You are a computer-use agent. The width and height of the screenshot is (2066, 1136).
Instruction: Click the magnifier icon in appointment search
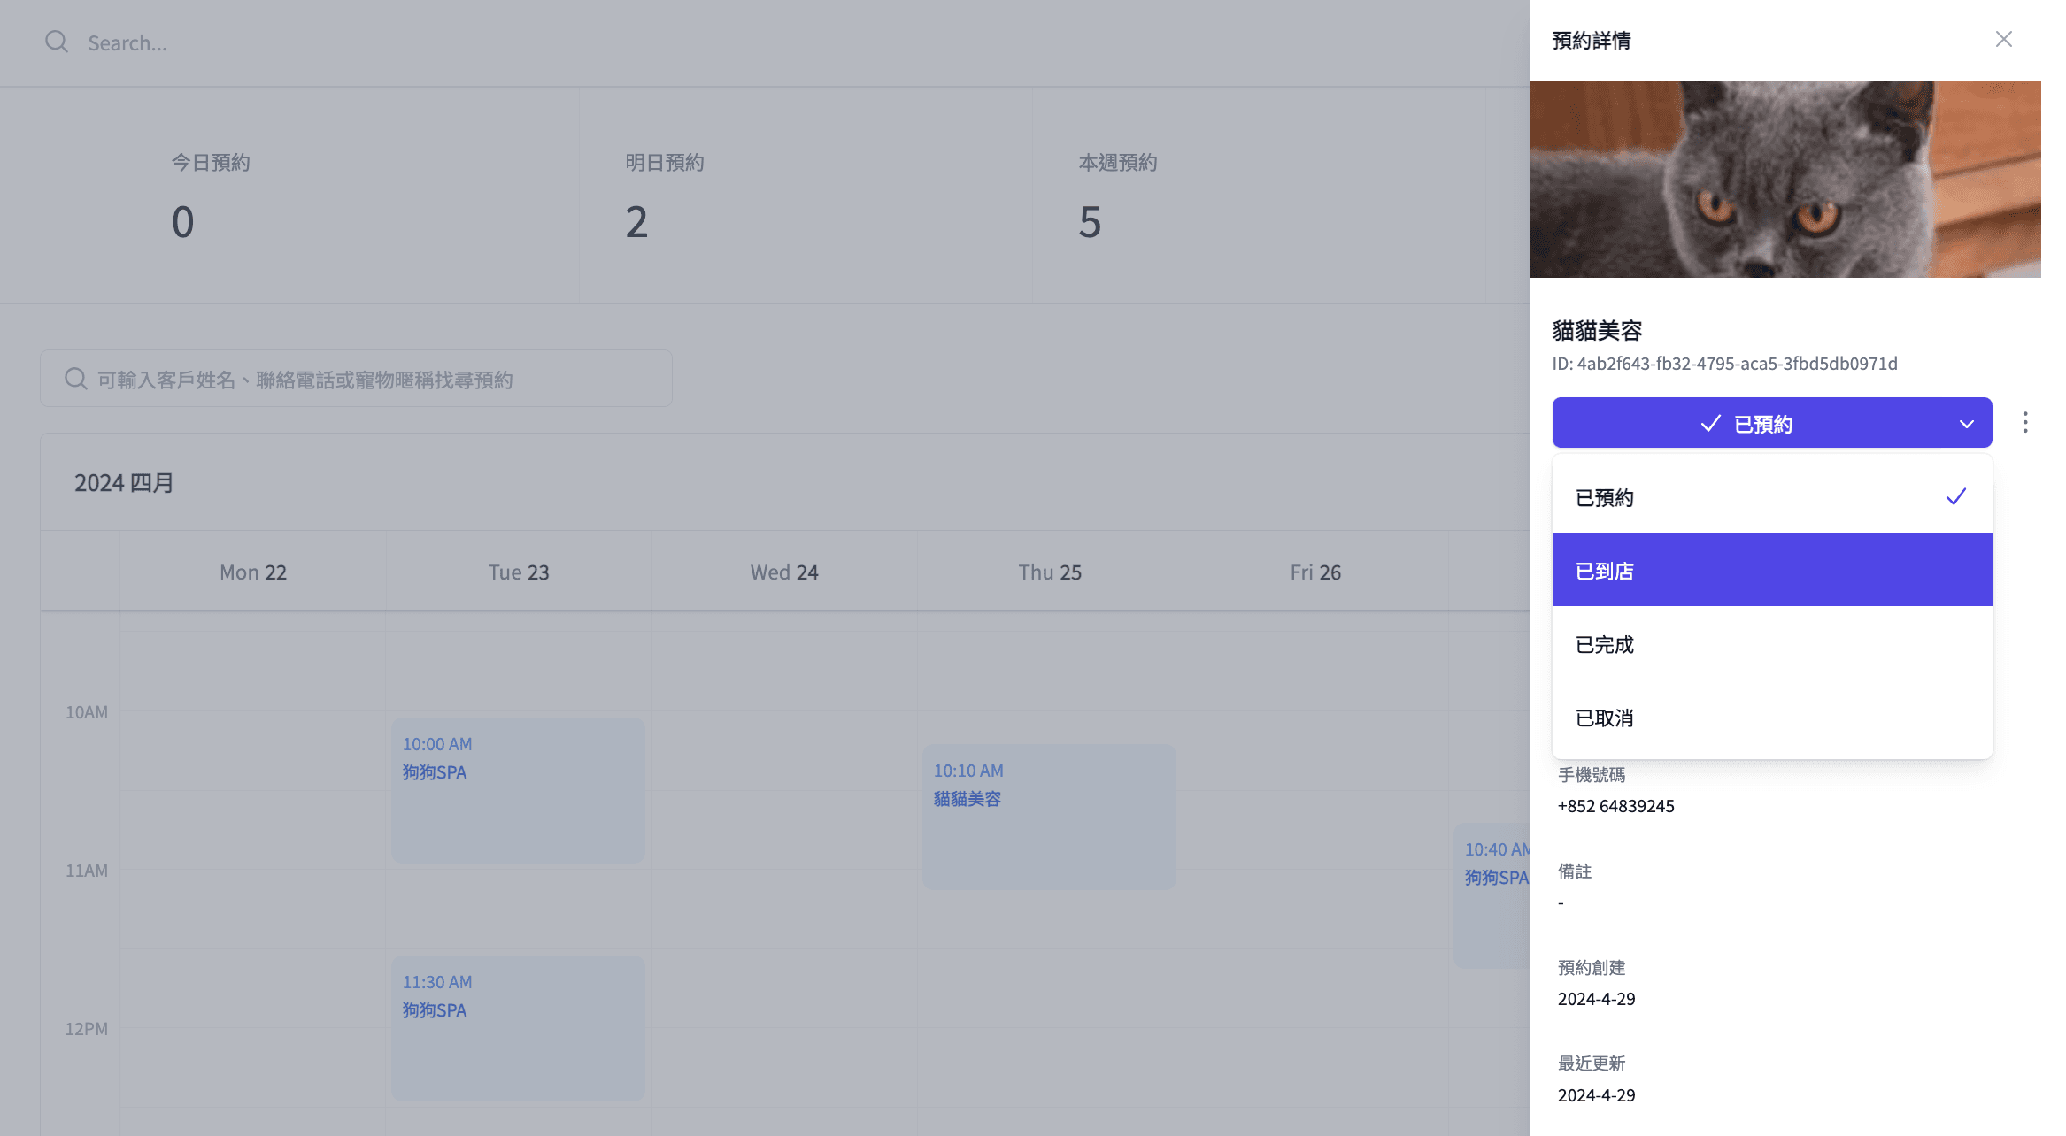pos(76,380)
